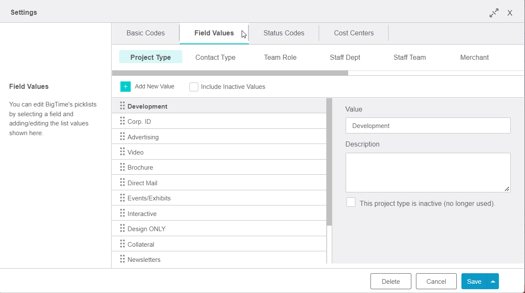Go to the Cost Centers tab
The height and width of the screenshot is (293, 525).
tap(354, 33)
